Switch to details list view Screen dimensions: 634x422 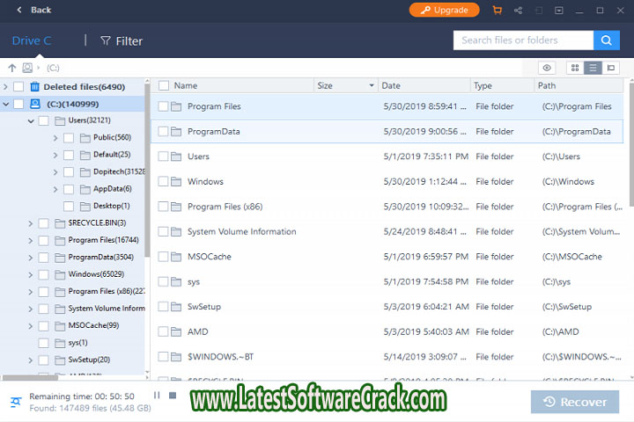coord(593,68)
